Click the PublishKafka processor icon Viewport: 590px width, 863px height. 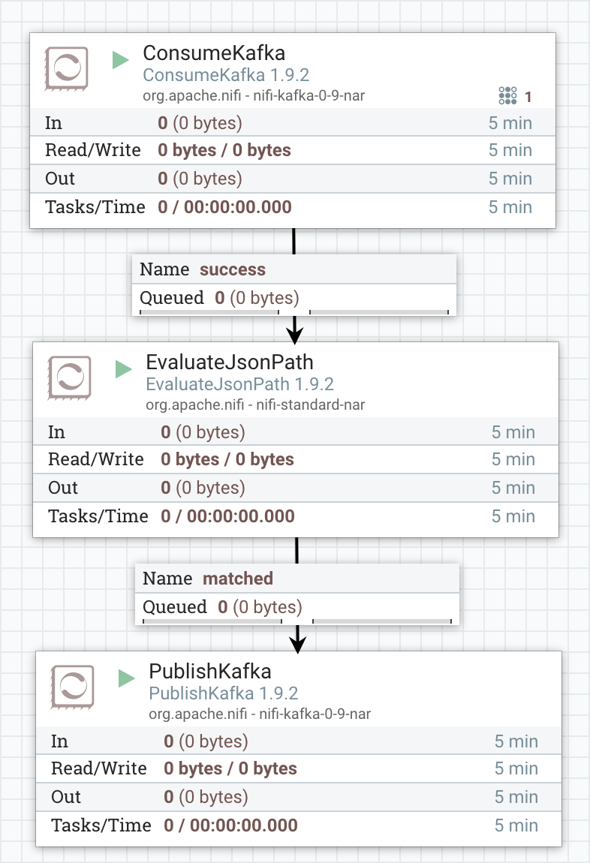73,687
